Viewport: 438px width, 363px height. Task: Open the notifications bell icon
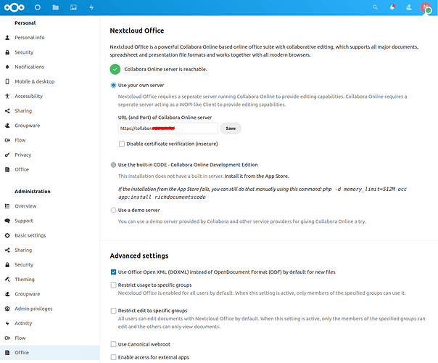pyautogui.click(x=392, y=7)
